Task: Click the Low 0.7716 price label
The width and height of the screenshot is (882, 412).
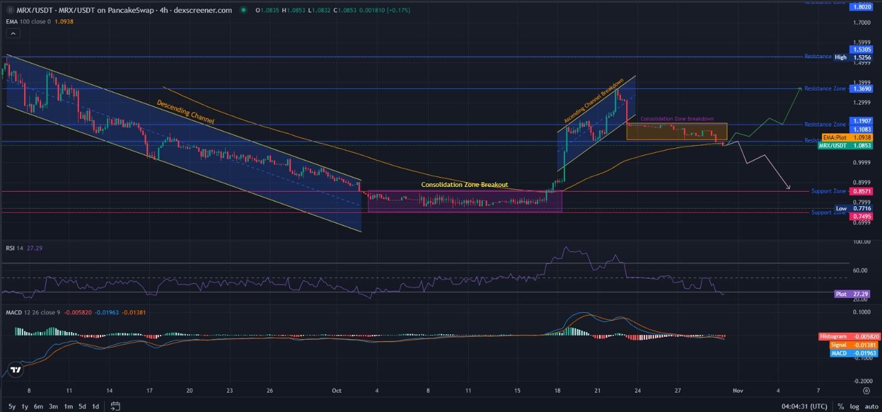Action: [x=854, y=208]
